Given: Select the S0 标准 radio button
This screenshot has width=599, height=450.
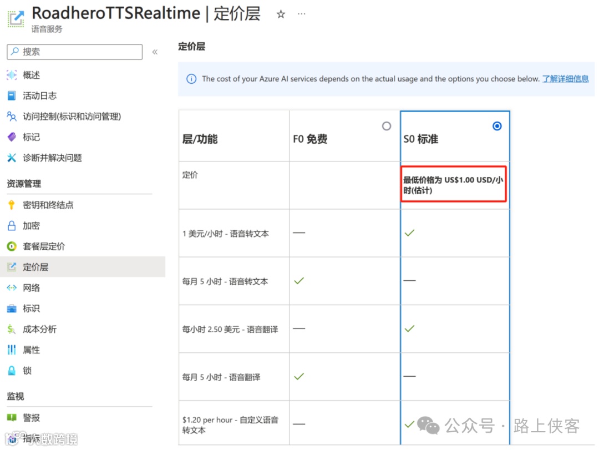Looking at the screenshot, I should tap(497, 126).
